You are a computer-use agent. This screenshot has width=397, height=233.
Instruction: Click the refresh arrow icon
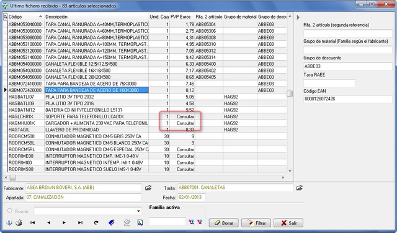pos(96,222)
